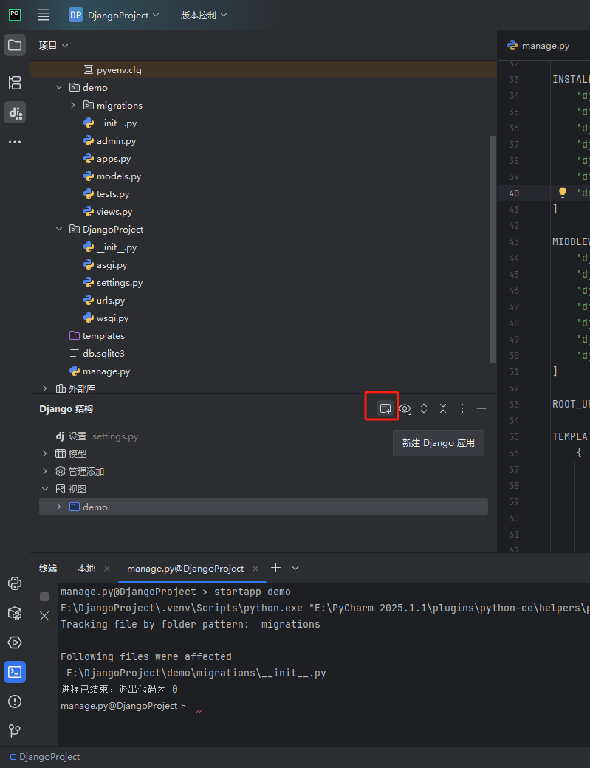Screen dimensions: 590x768
Task: Click line number 40 in the gutter
Action: pos(514,193)
